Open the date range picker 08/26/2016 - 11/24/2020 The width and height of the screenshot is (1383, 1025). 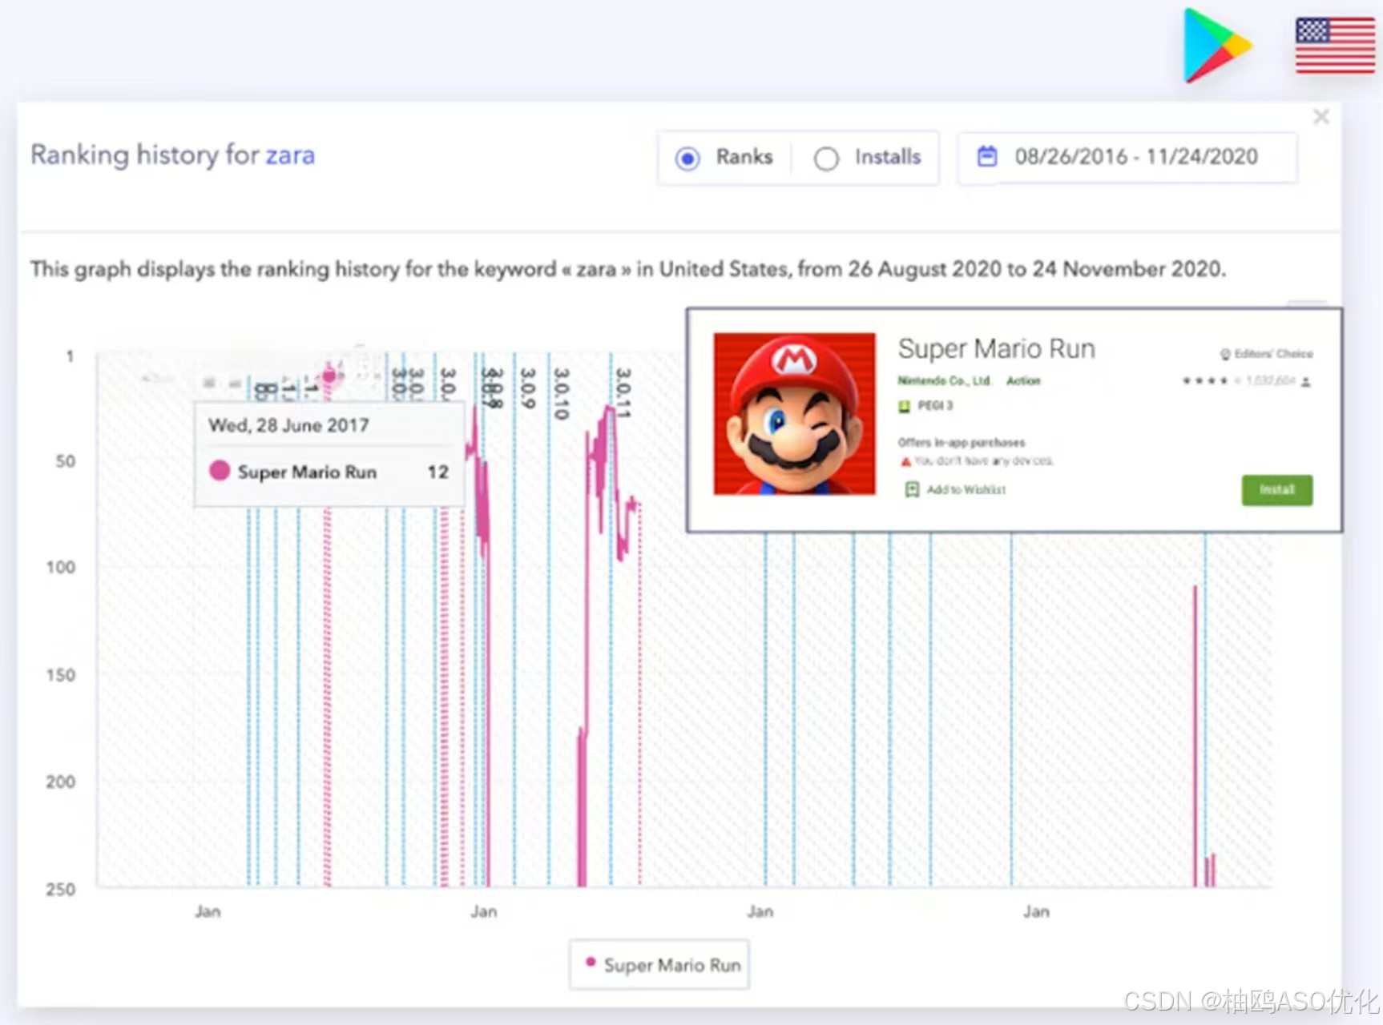(x=1127, y=158)
